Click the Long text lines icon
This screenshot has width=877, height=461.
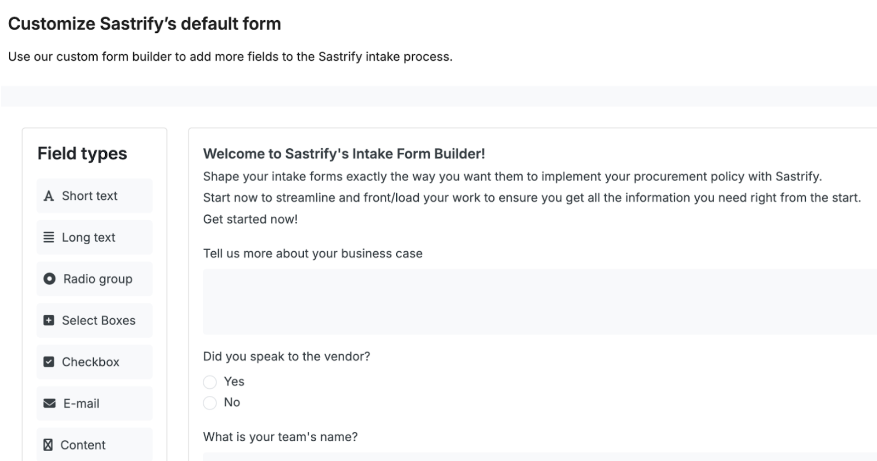pos(49,237)
